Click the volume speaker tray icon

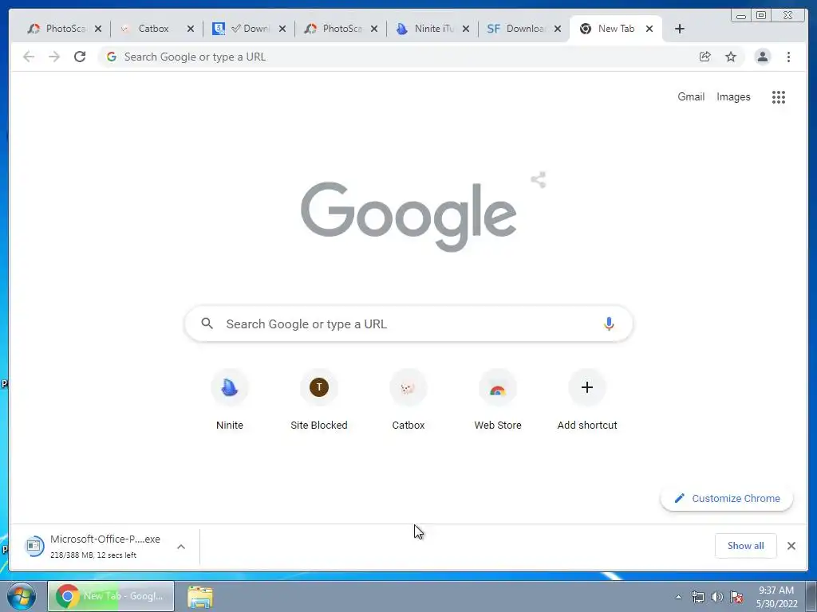tap(717, 597)
